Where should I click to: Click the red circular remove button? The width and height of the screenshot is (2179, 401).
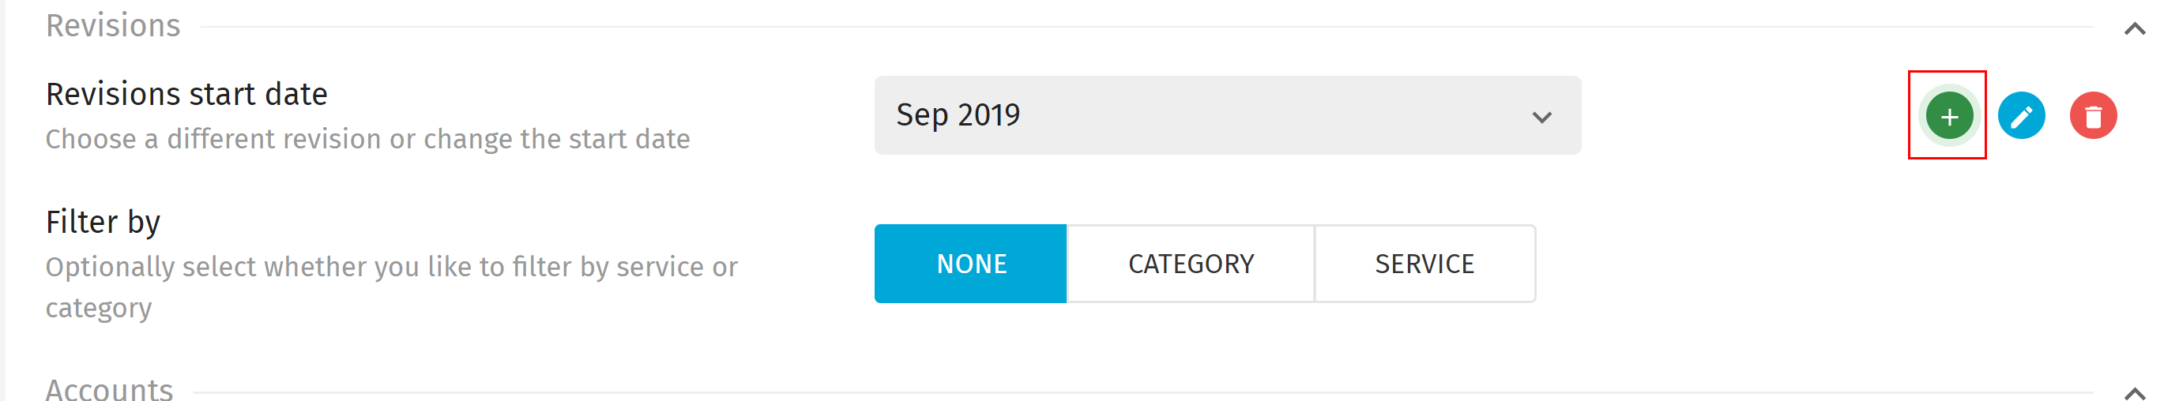point(2093,116)
